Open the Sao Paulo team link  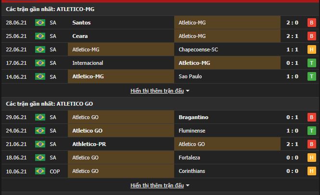tap(192, 76)
